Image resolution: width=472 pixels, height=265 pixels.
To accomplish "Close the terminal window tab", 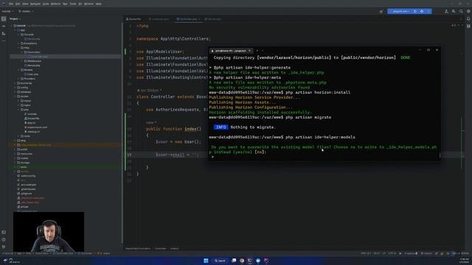I will [x=249, y=51].
